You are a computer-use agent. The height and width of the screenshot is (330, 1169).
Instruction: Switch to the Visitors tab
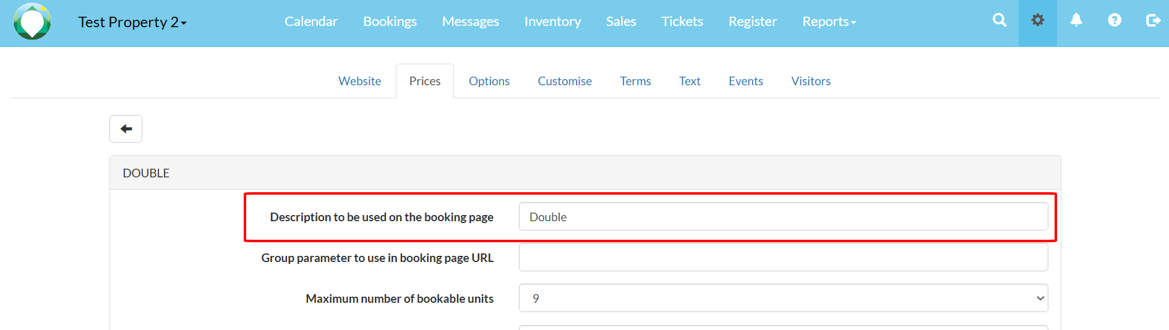pyautogui.click(x=811, y=81)
